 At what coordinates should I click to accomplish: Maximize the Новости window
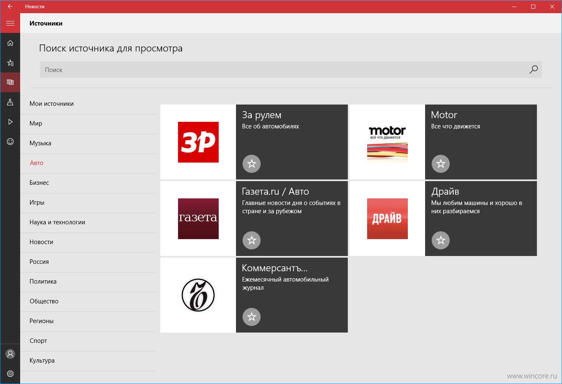pyautogui.click(x=533, y=7)
